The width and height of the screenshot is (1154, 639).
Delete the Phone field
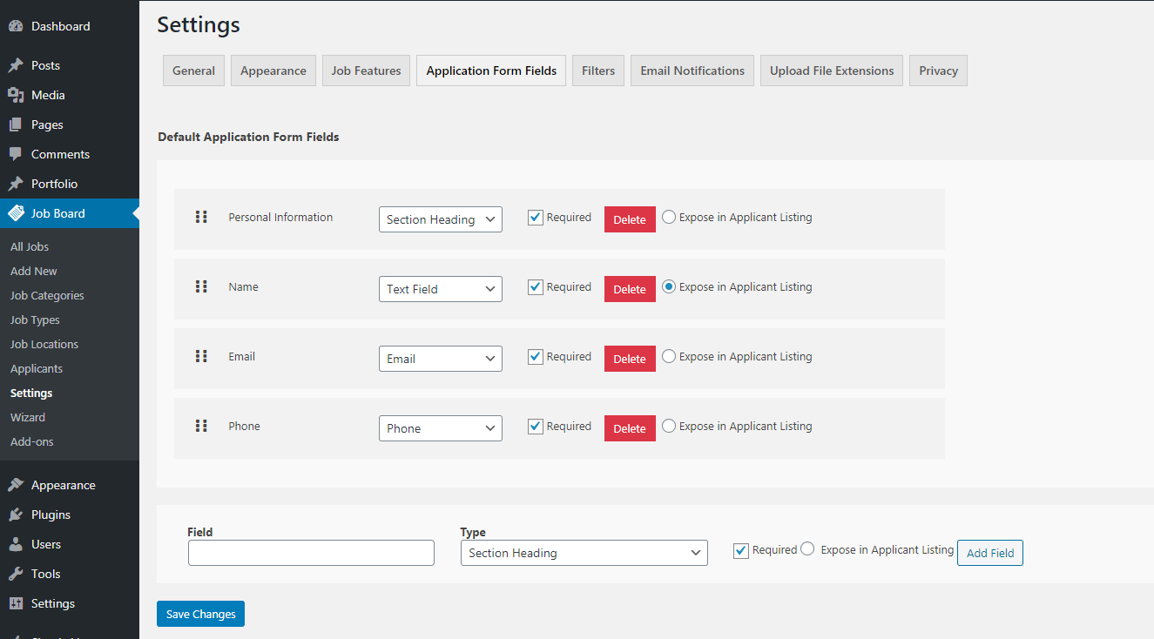coord(630,428)
